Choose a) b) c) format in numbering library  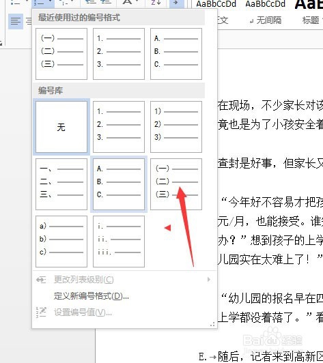point(61,242)
